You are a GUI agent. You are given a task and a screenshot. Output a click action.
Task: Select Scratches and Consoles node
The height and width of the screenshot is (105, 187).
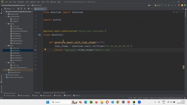[x=14, y=77]
